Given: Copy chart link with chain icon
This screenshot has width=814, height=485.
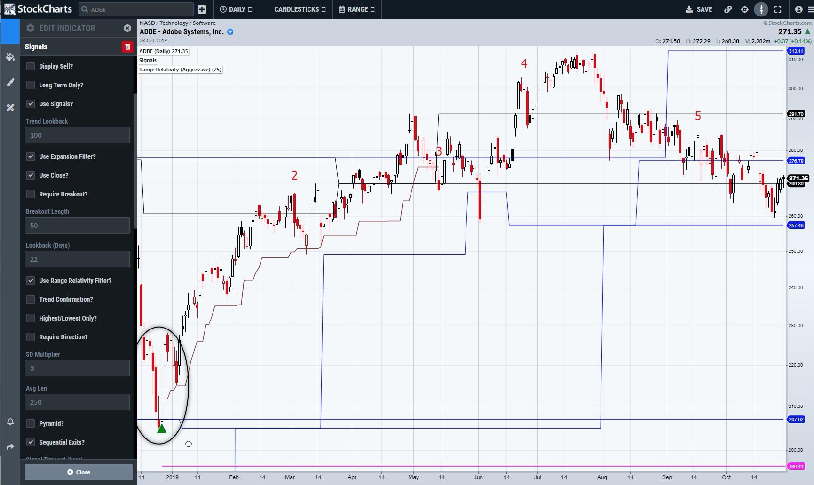Looking at the screenshot, I should click(728, 9).
